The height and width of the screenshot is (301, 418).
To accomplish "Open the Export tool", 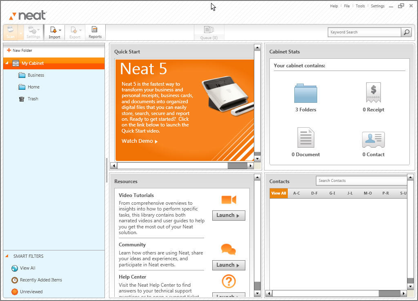I will pos(75,32).
